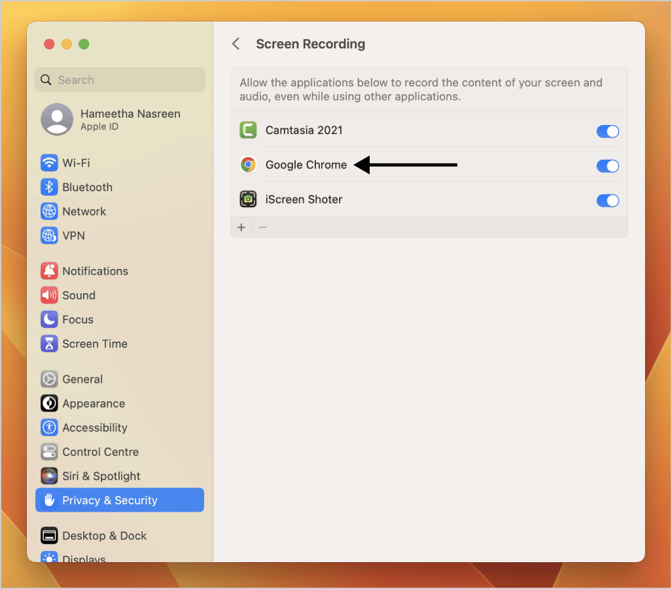Click the Sound speaker icon
The image size is (672, 589).
point(49,295)
